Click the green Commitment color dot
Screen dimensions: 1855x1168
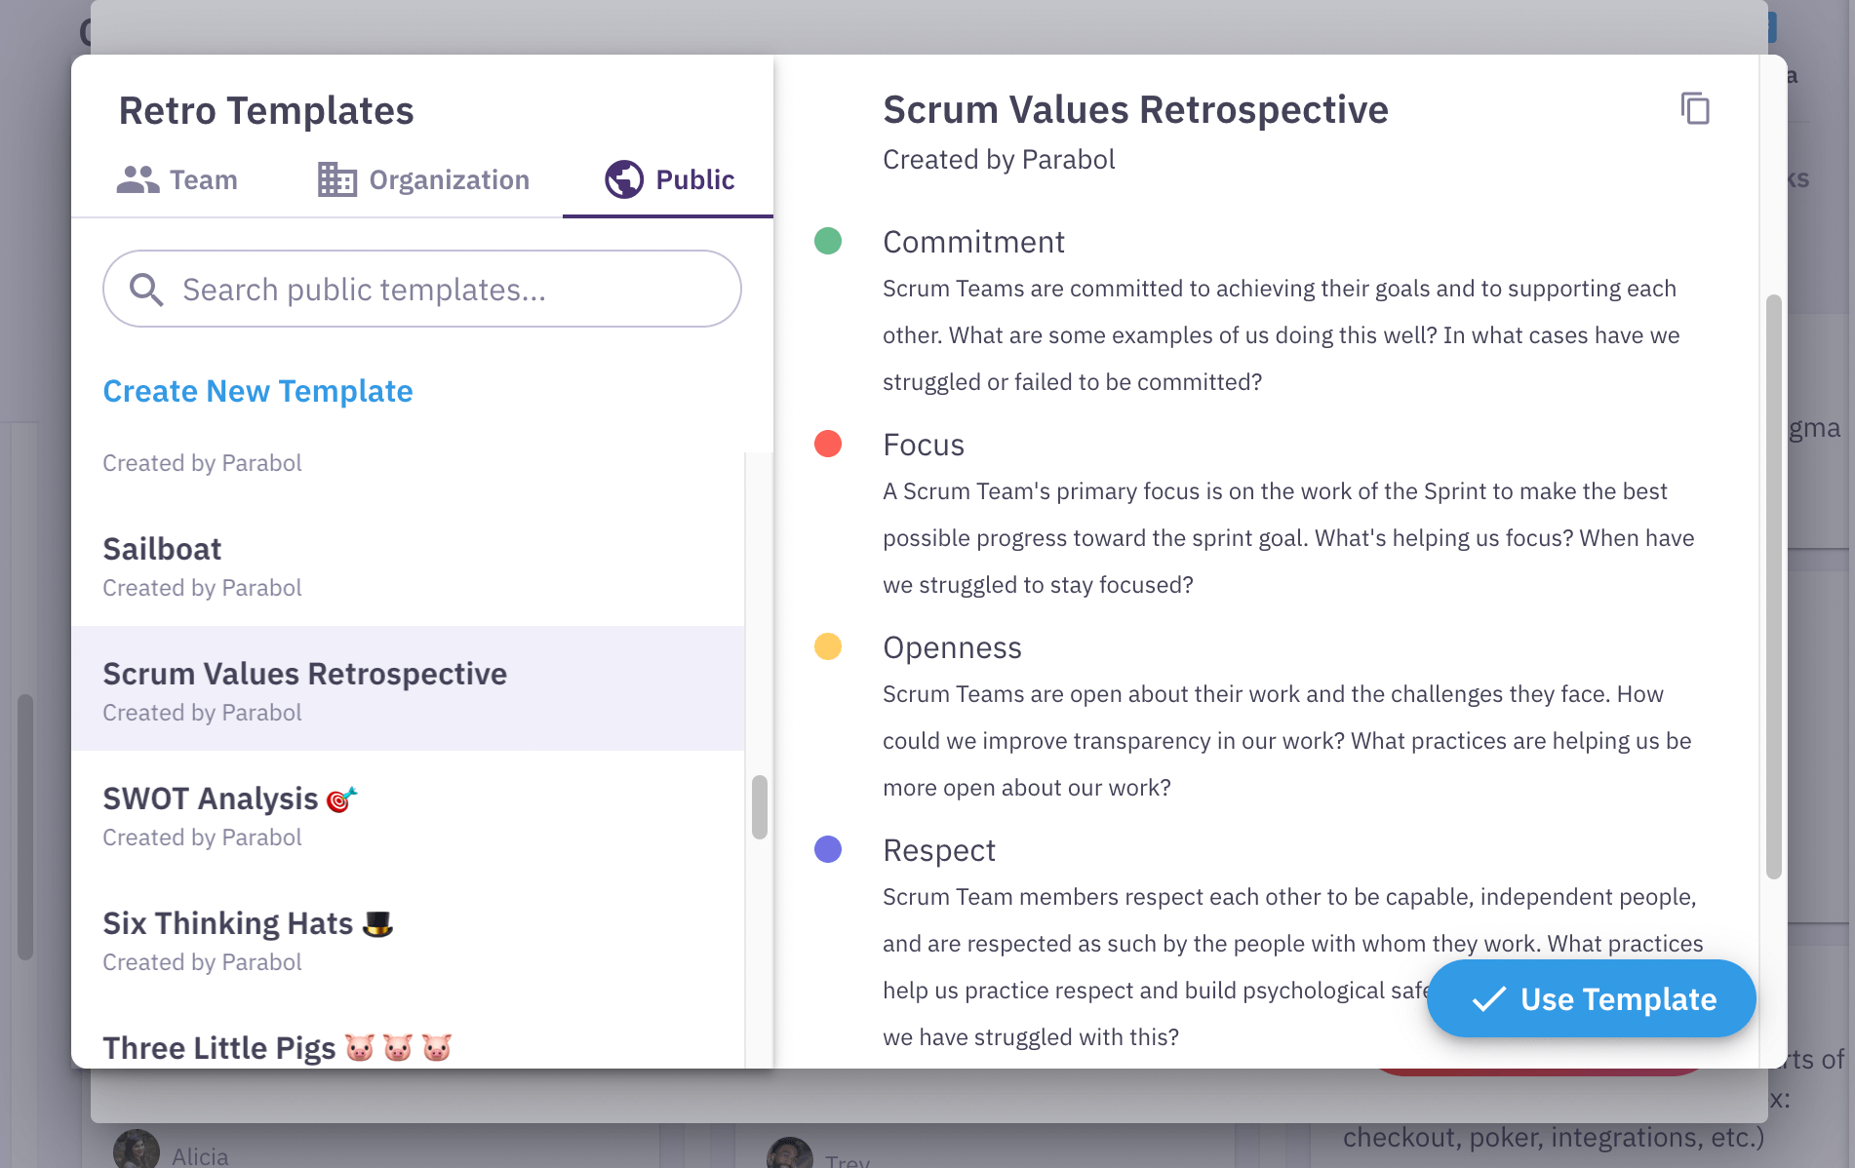tap(828, 241)
